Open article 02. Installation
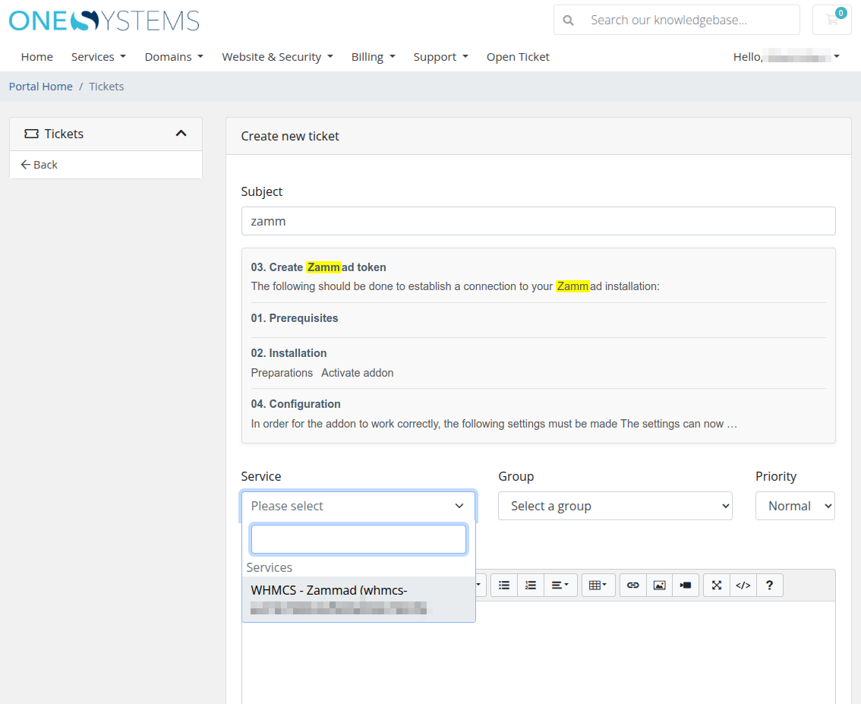This screenshot has height=704, width=861. pyautogui.click(x=289, y=353)
